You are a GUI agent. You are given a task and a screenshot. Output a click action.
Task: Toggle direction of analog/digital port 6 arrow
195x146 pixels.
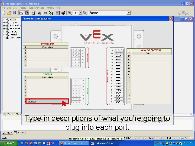(118, 87)
